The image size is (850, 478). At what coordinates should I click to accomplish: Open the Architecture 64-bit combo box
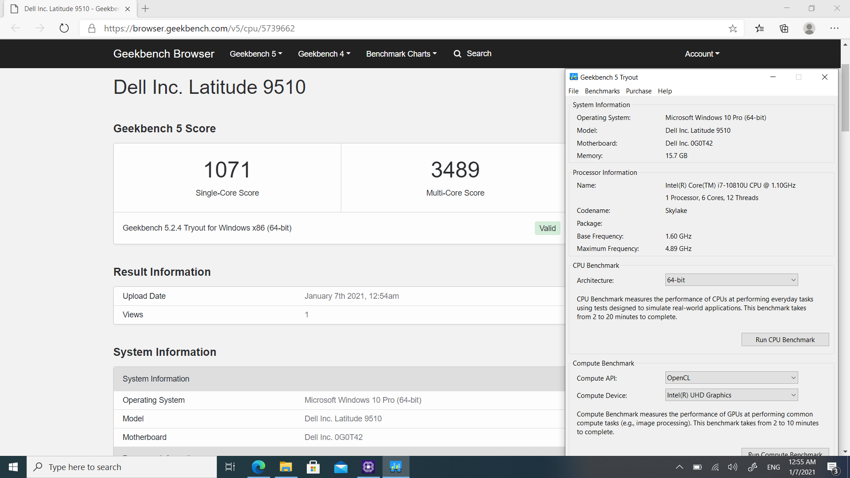pos(731,280)
